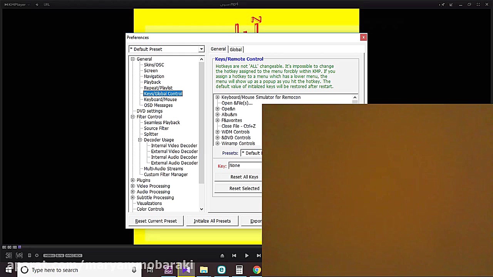Click the Reset All Keys button
This screenshot has width=493, height=277.
tap(238, 177)
